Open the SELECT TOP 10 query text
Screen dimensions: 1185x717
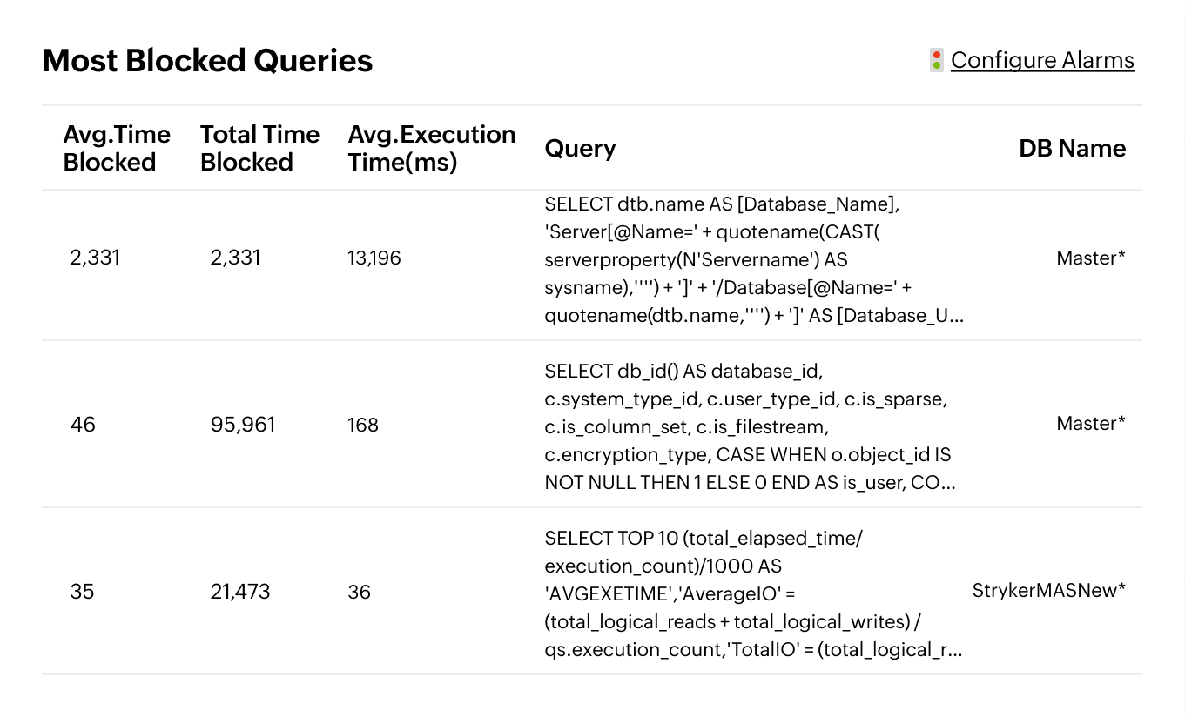pyautogui.click(x=753, y=593)
